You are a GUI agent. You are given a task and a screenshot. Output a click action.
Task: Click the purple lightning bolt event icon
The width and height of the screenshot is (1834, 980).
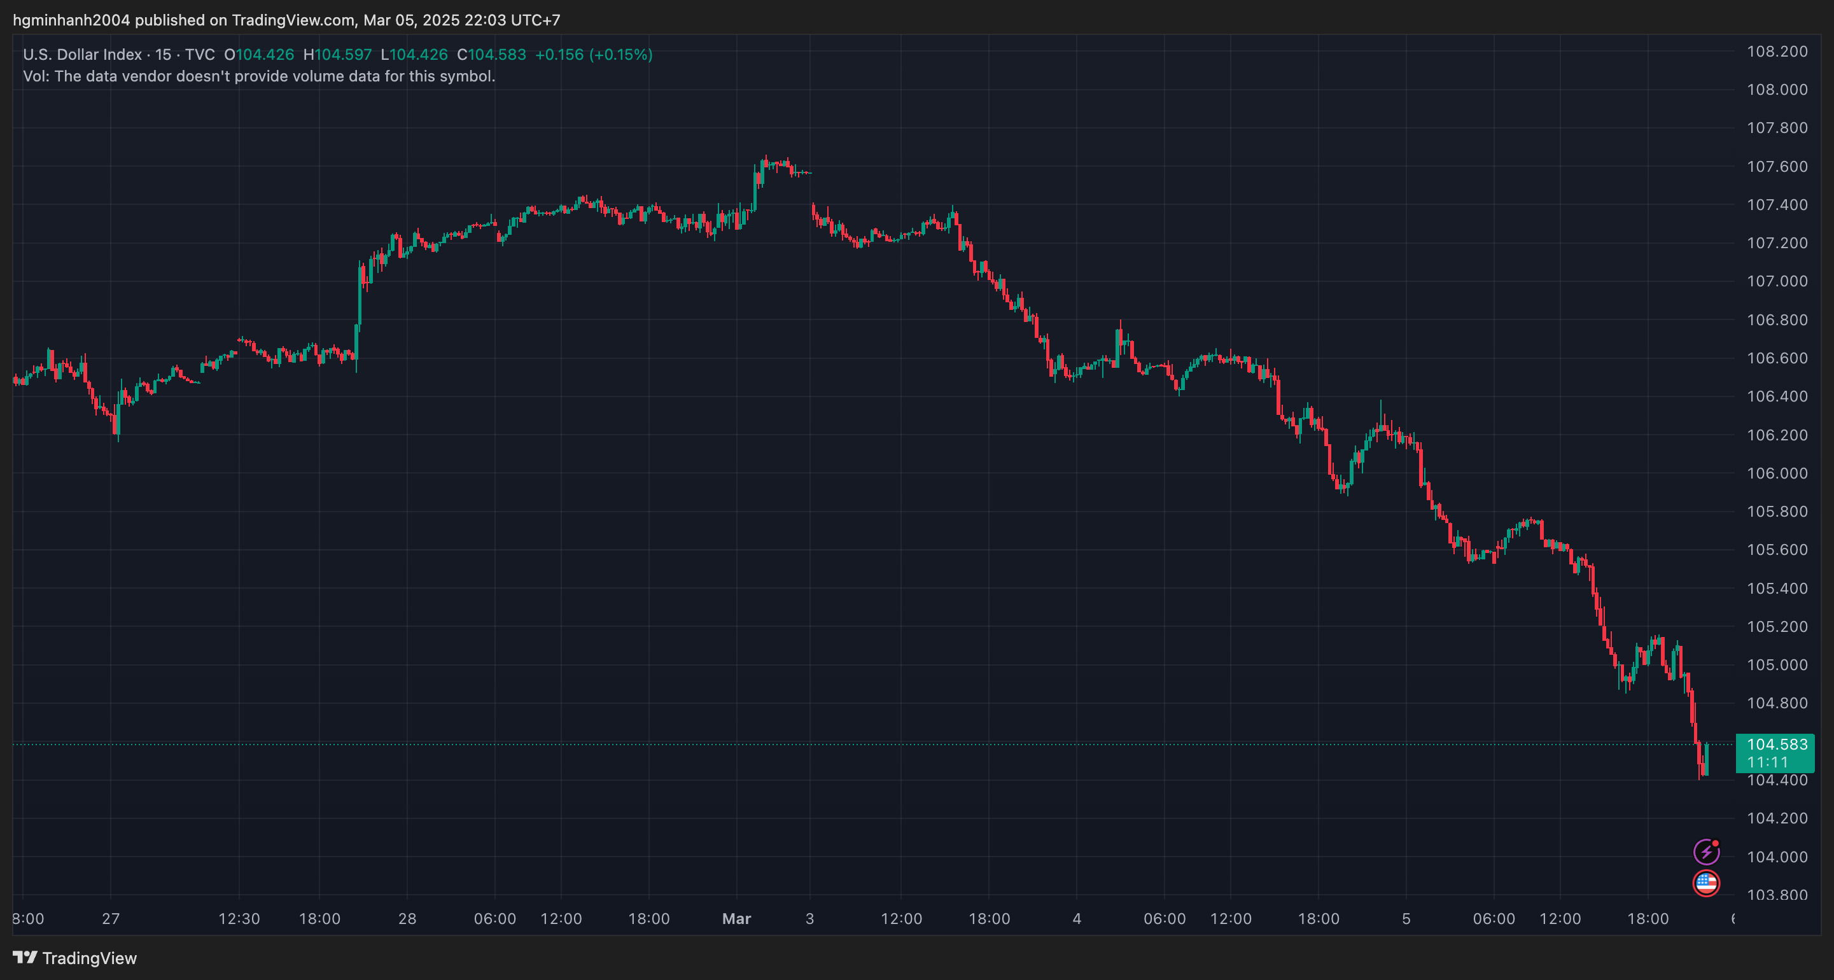(x=1706, y=851)
